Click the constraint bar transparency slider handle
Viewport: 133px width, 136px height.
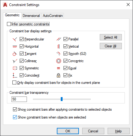click(62, 99)
